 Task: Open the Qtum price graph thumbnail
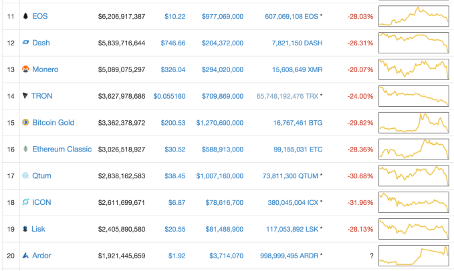pyautogui.click(x=413, y=176)
